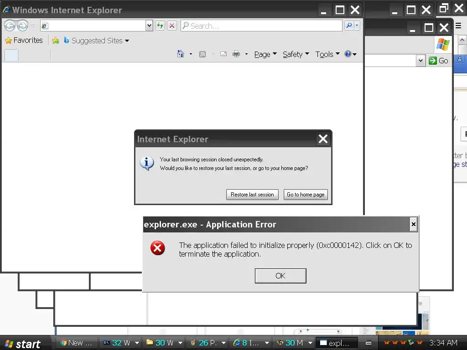This screenshot has height=350, width=467.
Task: Switch to the Chrome New taskbar item
Action: click(77, 343)
